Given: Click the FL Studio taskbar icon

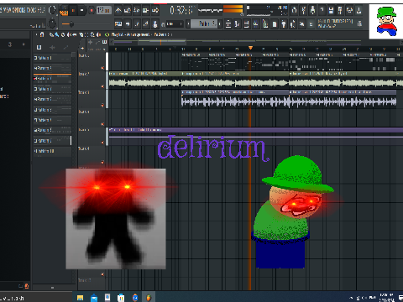Looking at the screenshot, I should [x=149, y=297].
